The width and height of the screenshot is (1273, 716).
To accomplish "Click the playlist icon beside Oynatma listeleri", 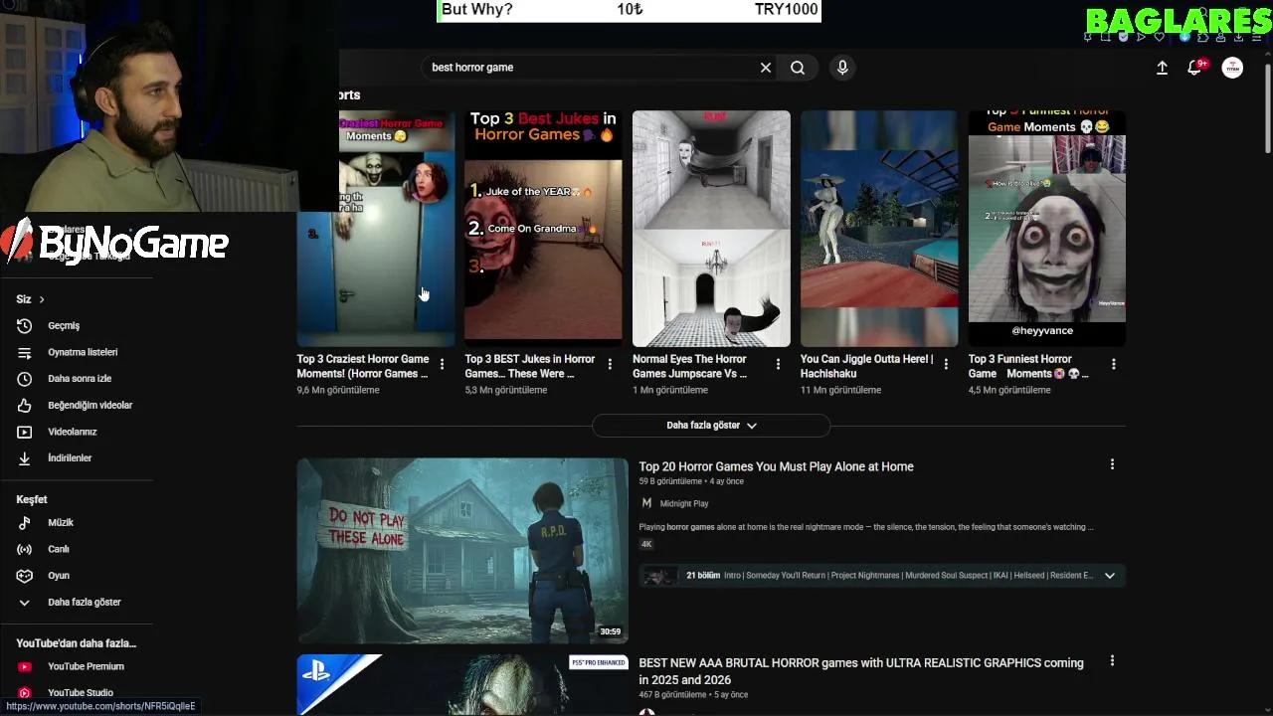I will point(25,352).
